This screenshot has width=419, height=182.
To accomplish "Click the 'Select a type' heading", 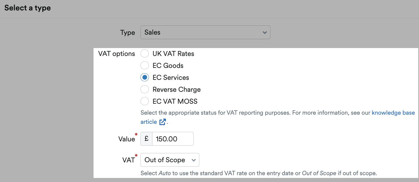I will coord(28,8).
